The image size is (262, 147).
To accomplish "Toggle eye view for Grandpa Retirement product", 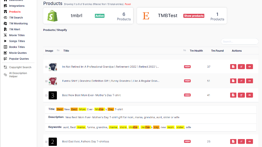I will pyautogui.click(x=250, y=67).
